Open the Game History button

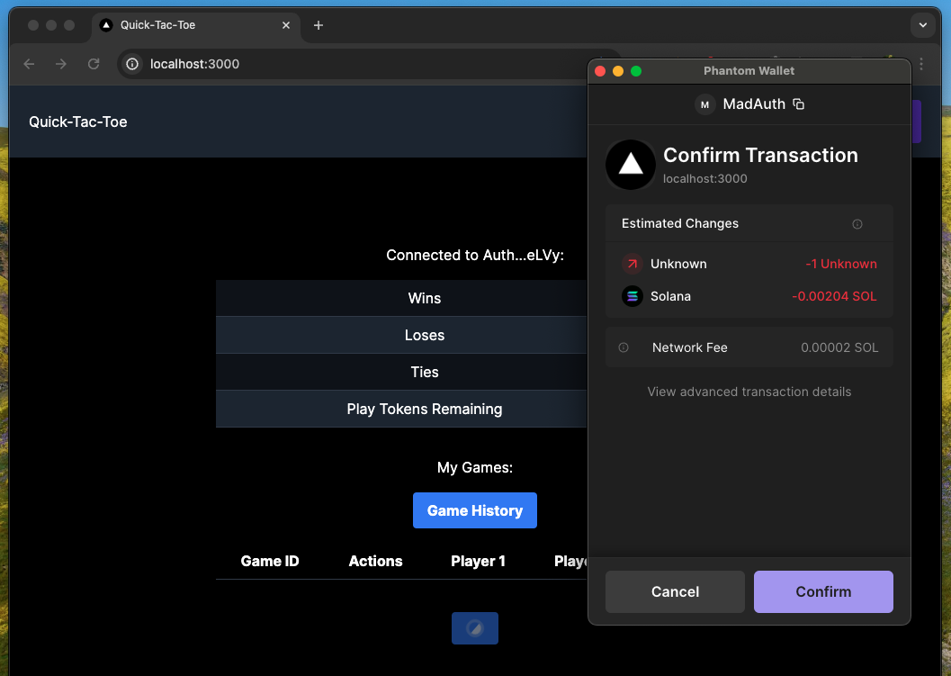point(475,510)
